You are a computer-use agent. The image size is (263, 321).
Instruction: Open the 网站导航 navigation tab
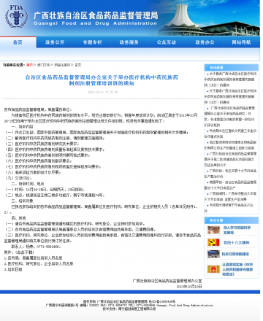[241, 42]
